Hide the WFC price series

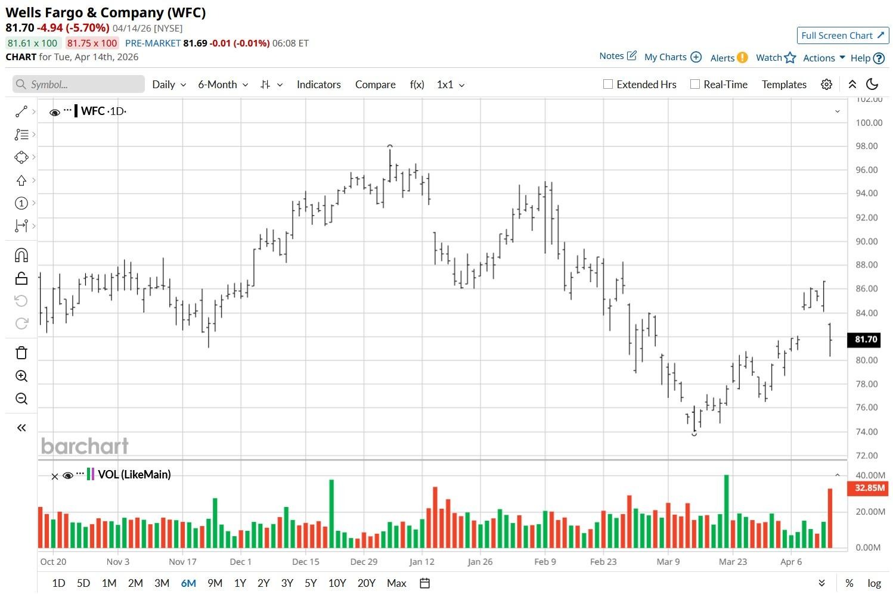point(54,112)
